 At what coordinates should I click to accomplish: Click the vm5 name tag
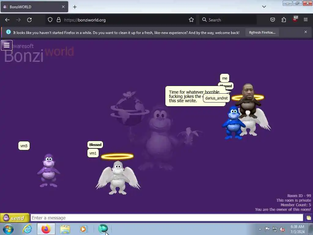pyautogui.click(x=24, y=146)
